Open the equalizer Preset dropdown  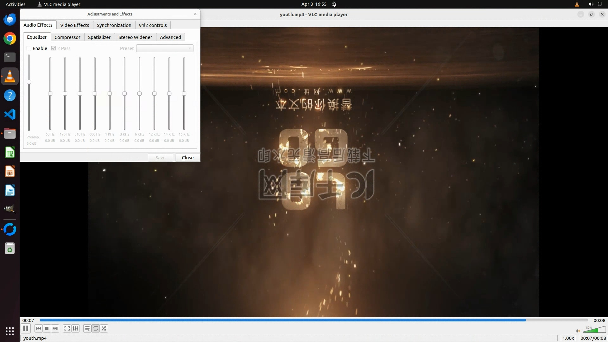pos(165,48)
